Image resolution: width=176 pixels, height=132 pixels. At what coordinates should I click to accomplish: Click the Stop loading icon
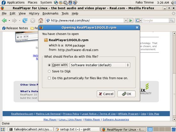tap(33, 21)
